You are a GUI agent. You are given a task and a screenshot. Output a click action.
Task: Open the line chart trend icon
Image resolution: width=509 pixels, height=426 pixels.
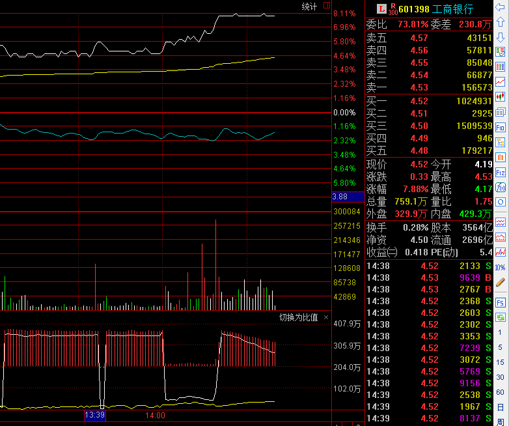click(x=501, y=82)
